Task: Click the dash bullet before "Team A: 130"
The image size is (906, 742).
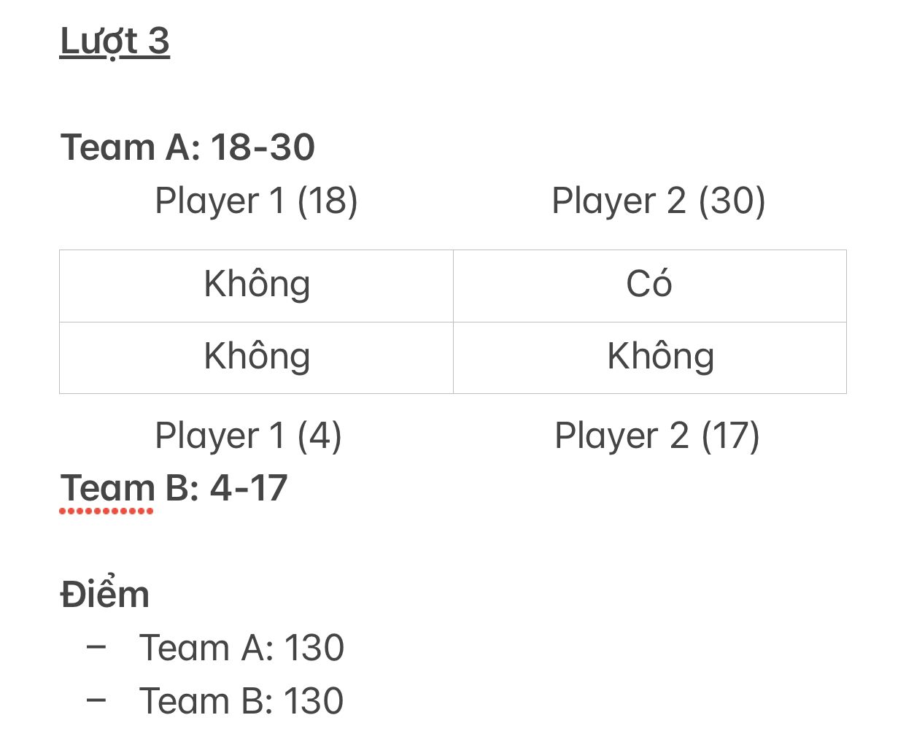Action: point(96,646)
